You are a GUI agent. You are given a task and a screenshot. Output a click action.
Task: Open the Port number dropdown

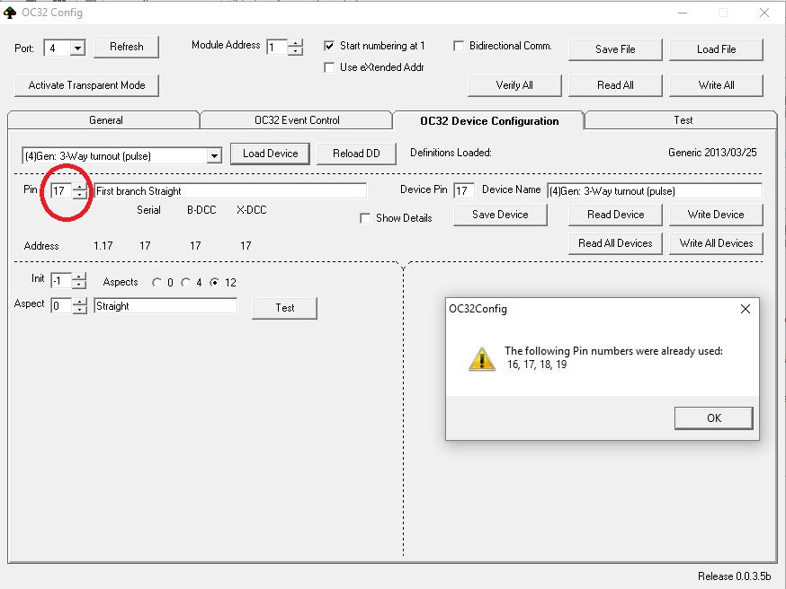tap(76, 48)
